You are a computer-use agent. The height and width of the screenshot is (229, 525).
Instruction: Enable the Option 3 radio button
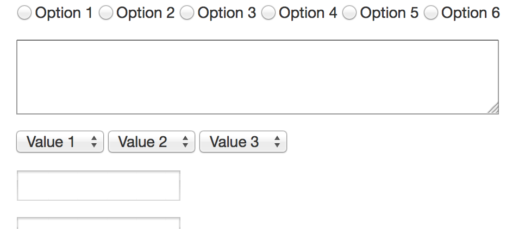187,14
